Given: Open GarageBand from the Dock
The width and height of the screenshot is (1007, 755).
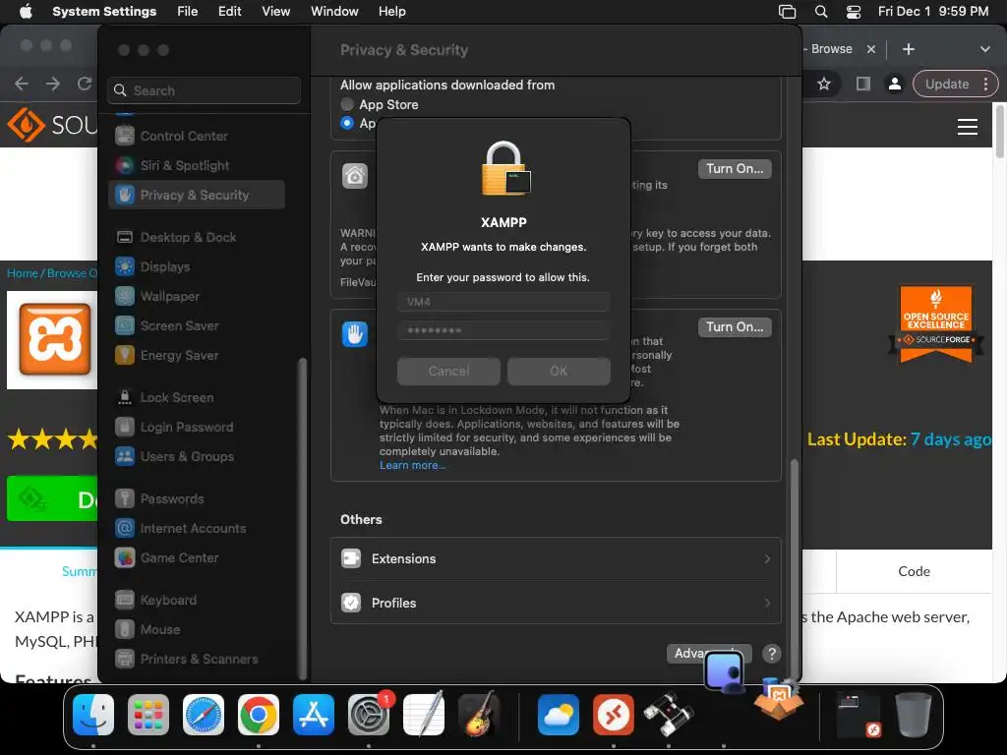Looking at the screenshot, I should point(479,714).
